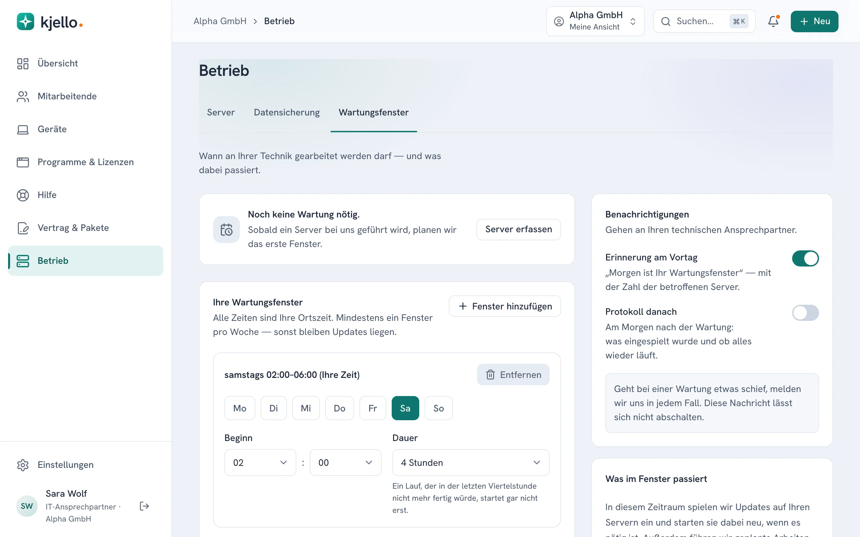The width and height of the screenshot is (860, 537).
Task: Select the Di weekday chip
Action: (x=274, y=408)
